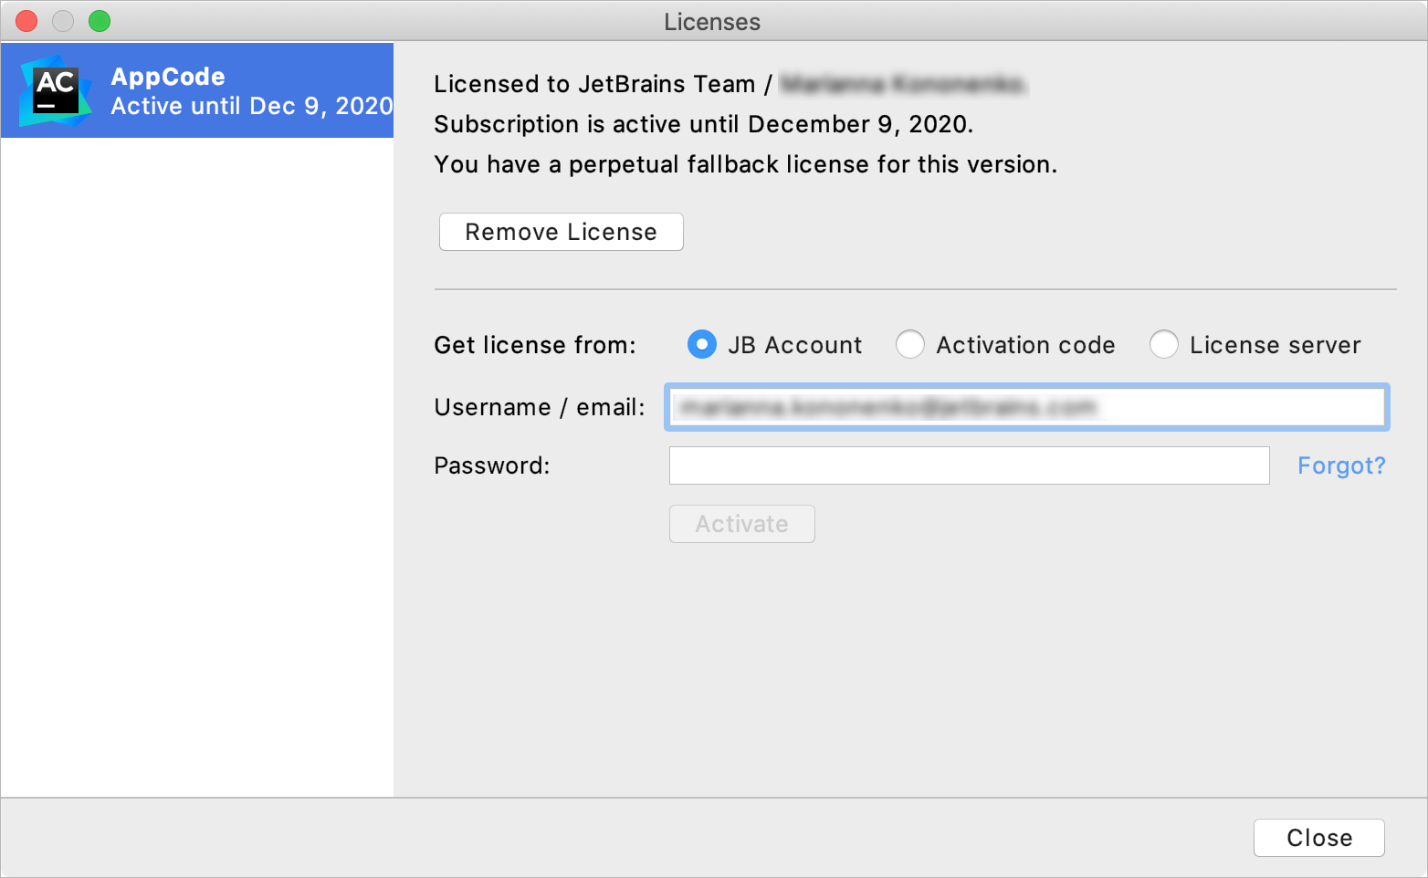Click the 'Subscription is active until December 9, 2020.' text
The width and height of the screenshot is (1428, 878).
click(x=704, y=124)
